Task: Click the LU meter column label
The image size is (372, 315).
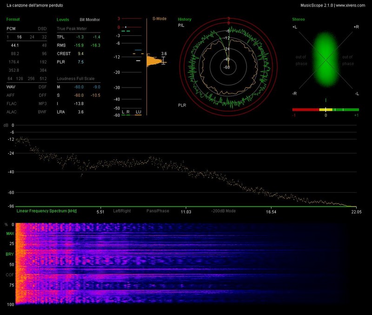Action: [138, 112]
